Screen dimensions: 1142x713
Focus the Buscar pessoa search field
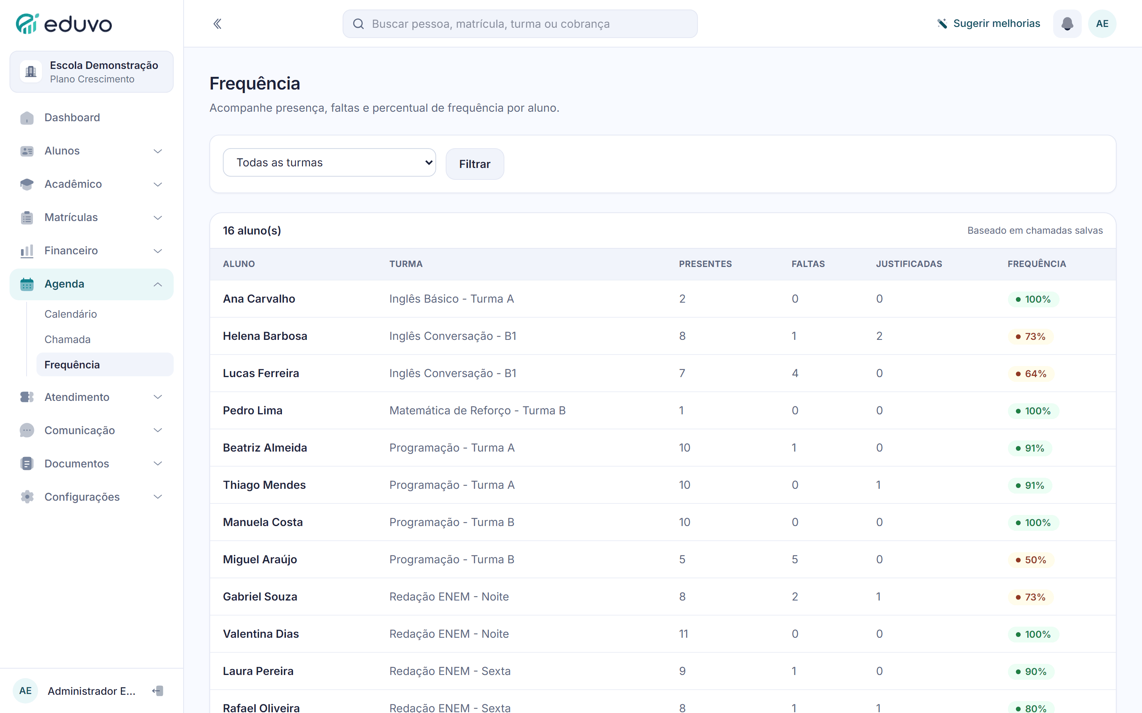(519, 24)
